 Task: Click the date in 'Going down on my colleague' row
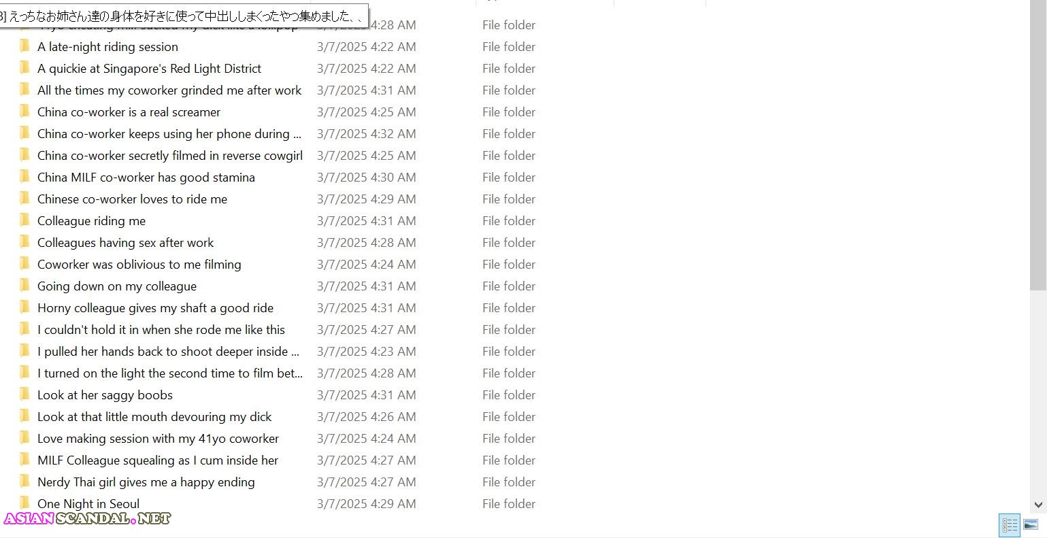click(x=367, y=286)
